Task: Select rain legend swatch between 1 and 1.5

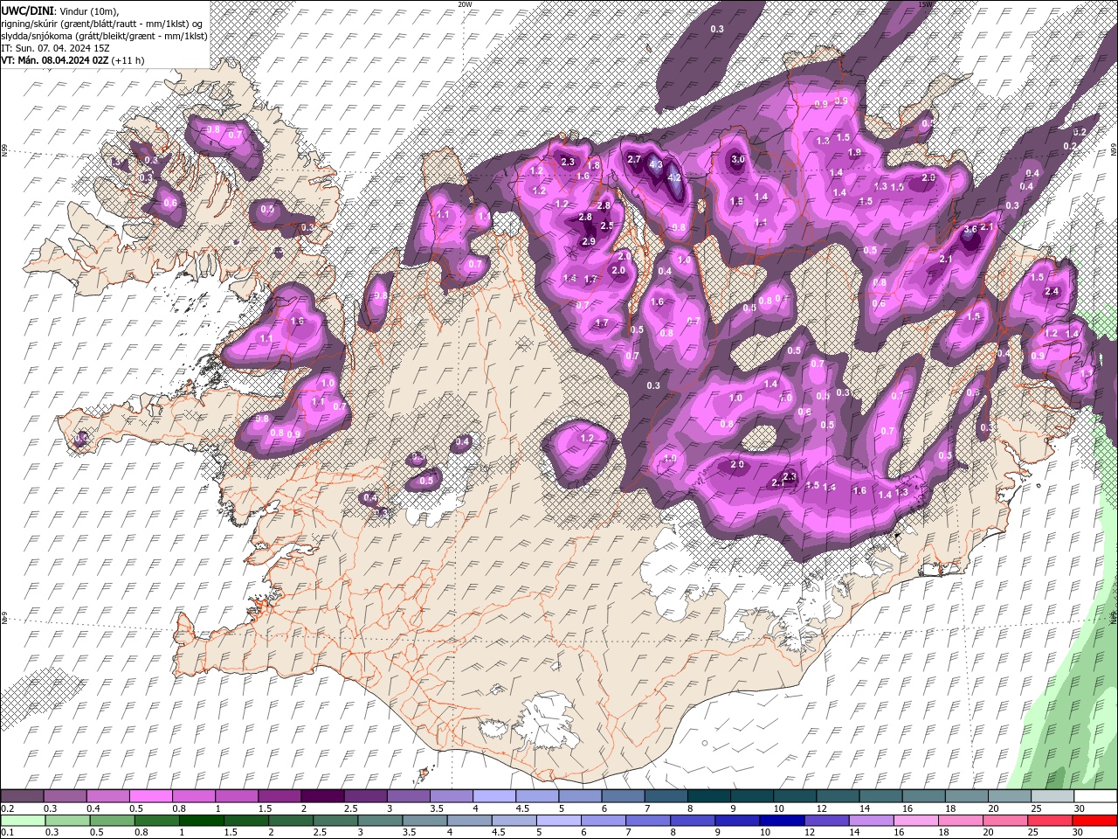Action: point(200,821)
